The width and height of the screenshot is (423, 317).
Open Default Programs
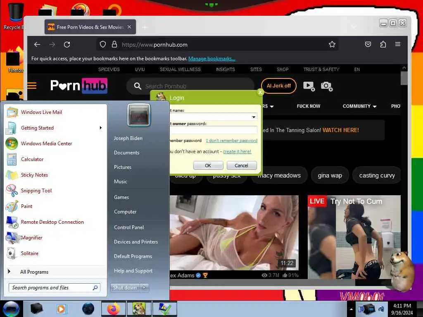[133, 256]
